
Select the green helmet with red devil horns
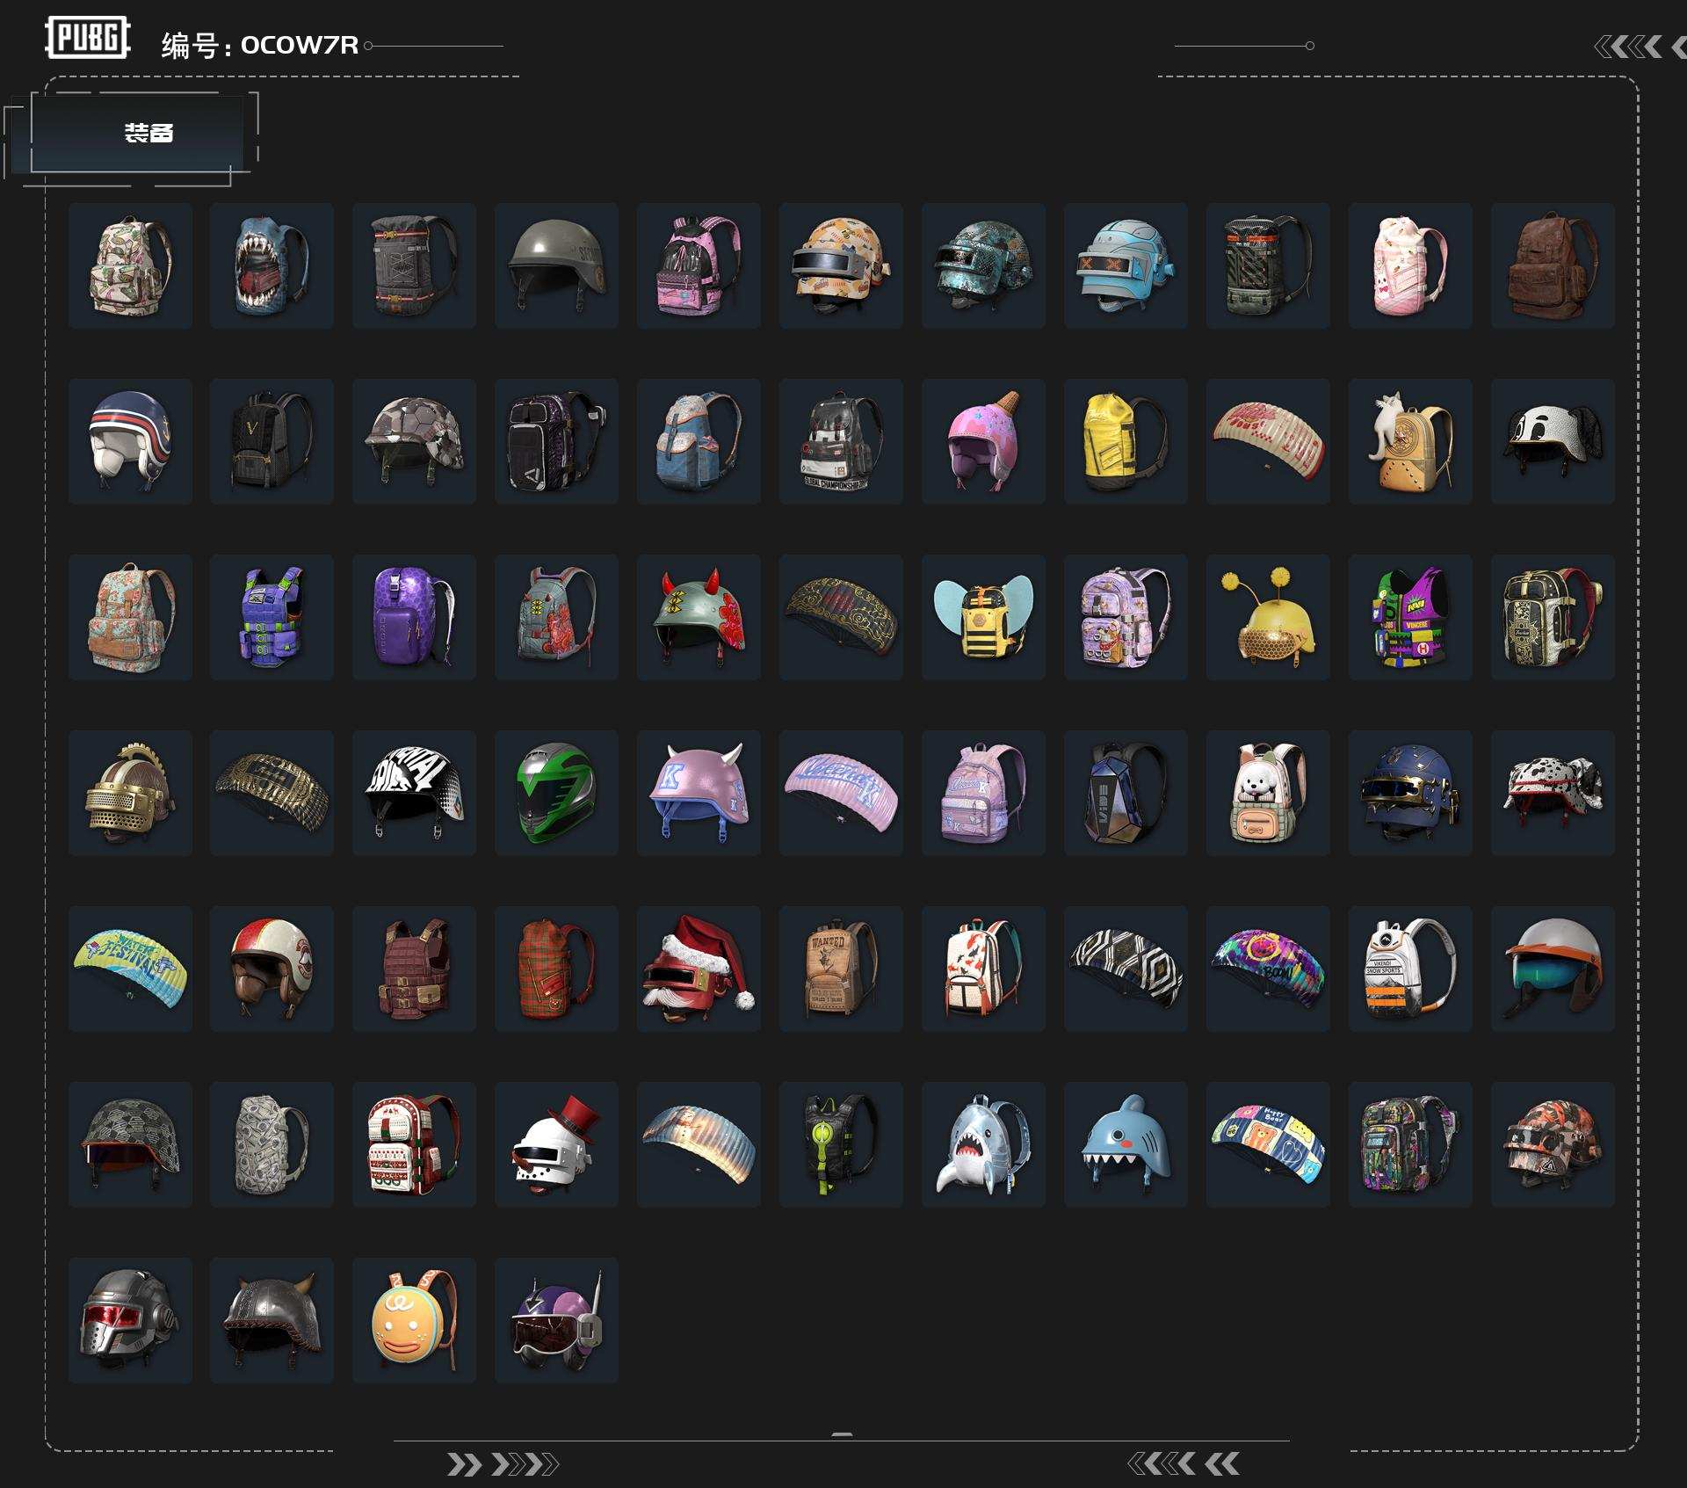tap(699, 617)
